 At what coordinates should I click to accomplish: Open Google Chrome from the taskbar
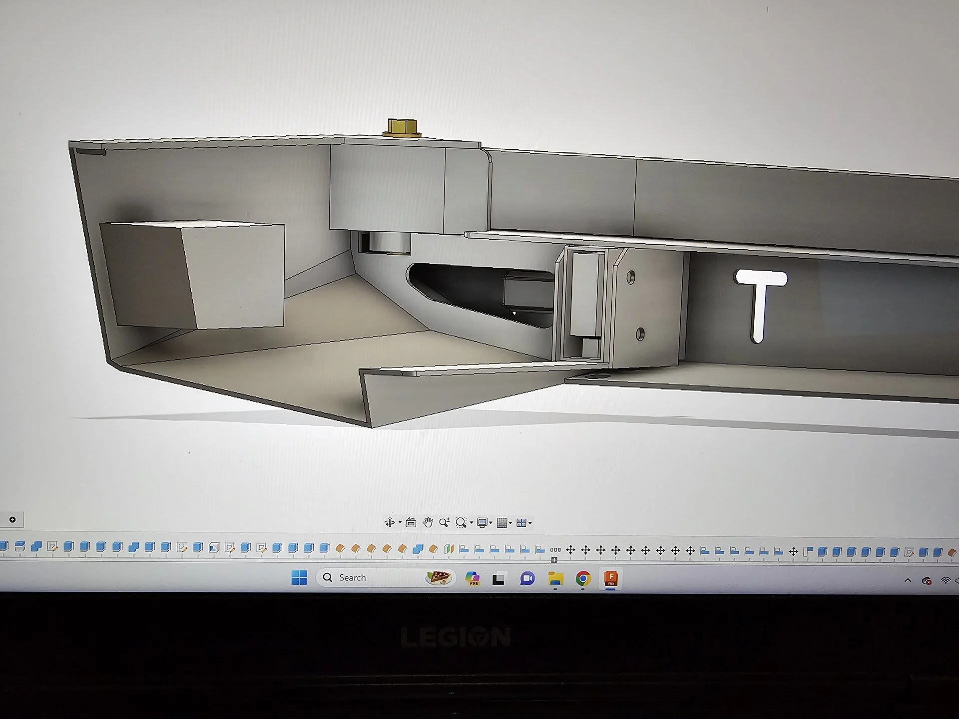582,579
